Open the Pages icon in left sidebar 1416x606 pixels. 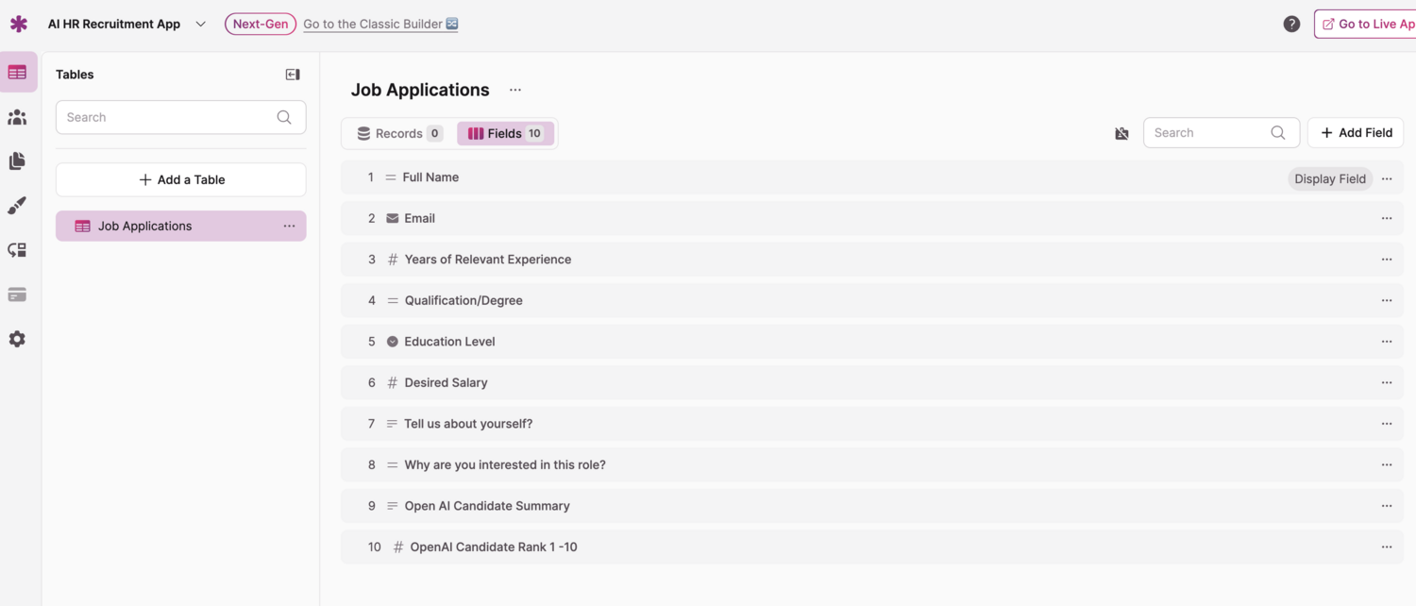pos(17,161)
